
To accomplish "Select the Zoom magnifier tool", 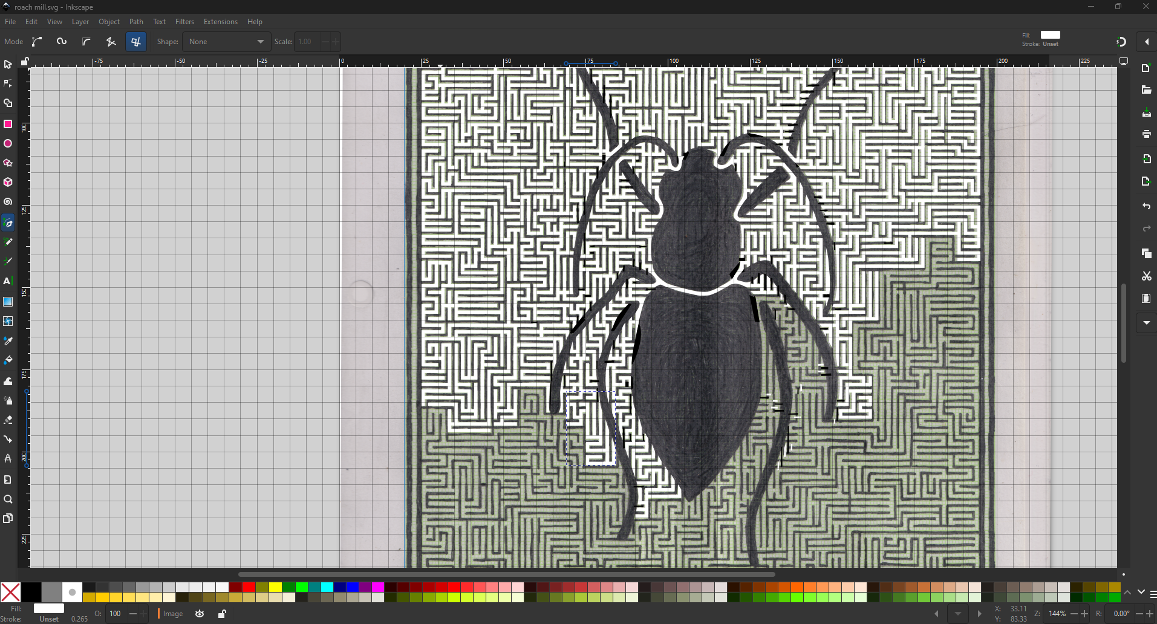I will click(x=8, y=499).
